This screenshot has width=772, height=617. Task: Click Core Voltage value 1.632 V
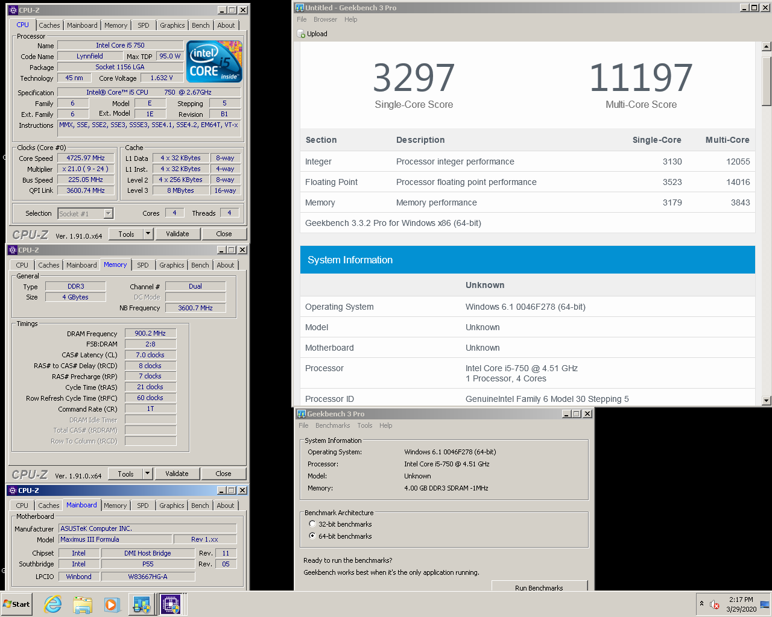[x=162, y=78]
